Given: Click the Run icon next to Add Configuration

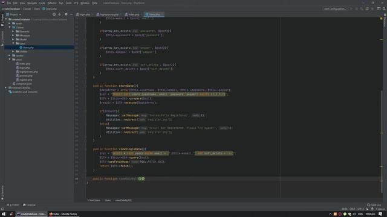Looking at the screenshot, I should tap(351, 8).
